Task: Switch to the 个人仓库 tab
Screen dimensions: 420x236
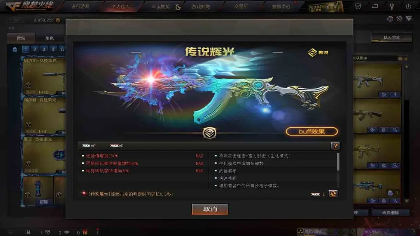Action: (x=121, y=7)
